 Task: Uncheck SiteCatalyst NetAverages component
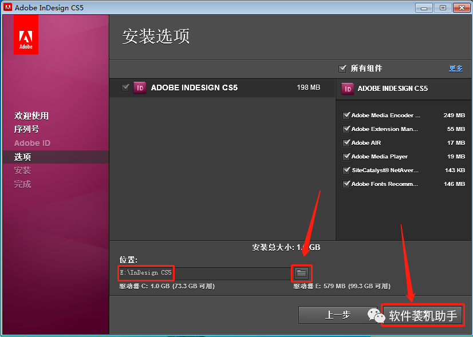pyautogui.click(x=346, y=171)
